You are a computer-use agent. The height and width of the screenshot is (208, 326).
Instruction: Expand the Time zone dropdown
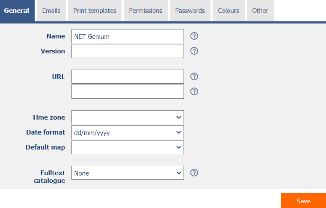(127, 117)
